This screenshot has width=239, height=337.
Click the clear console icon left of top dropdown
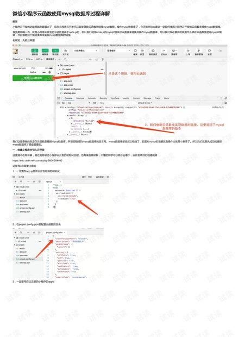pos(63,103)
